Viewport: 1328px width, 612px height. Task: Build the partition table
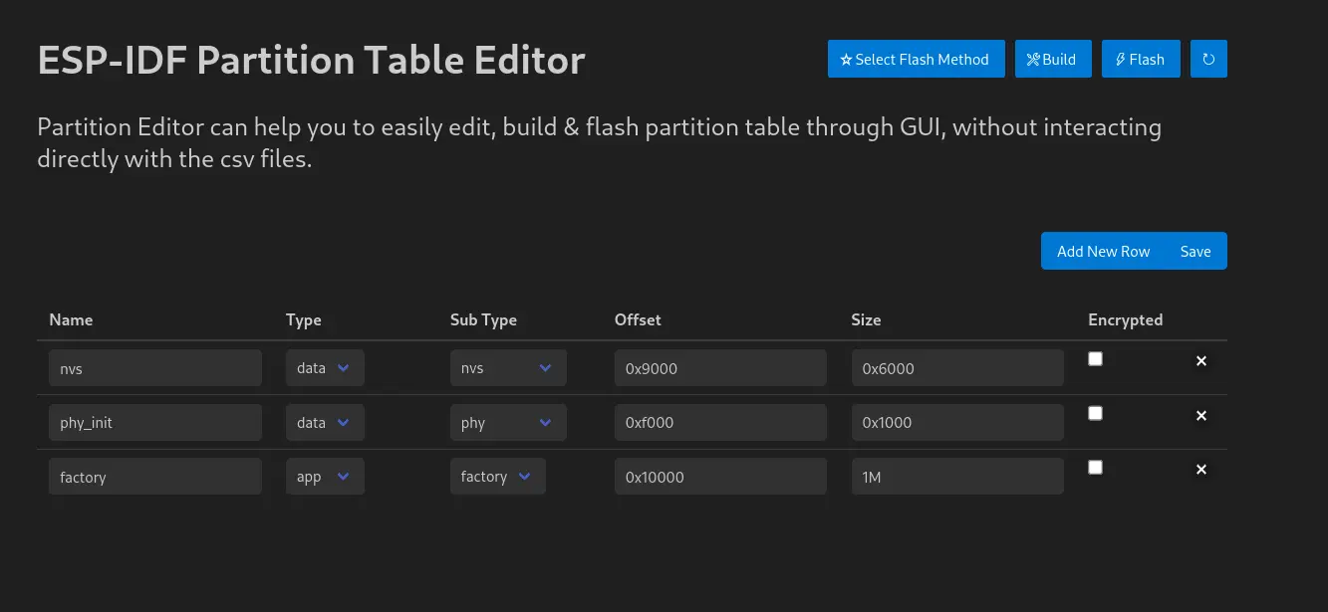[x=1053, y=59]
